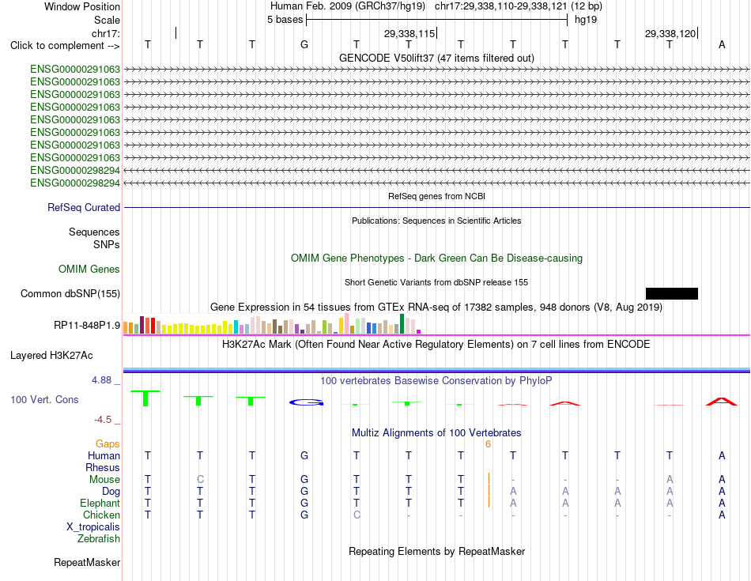Open the "Common dbSNP(155)" track label
This screenshot has height=581, width=751.
(70, 293)
